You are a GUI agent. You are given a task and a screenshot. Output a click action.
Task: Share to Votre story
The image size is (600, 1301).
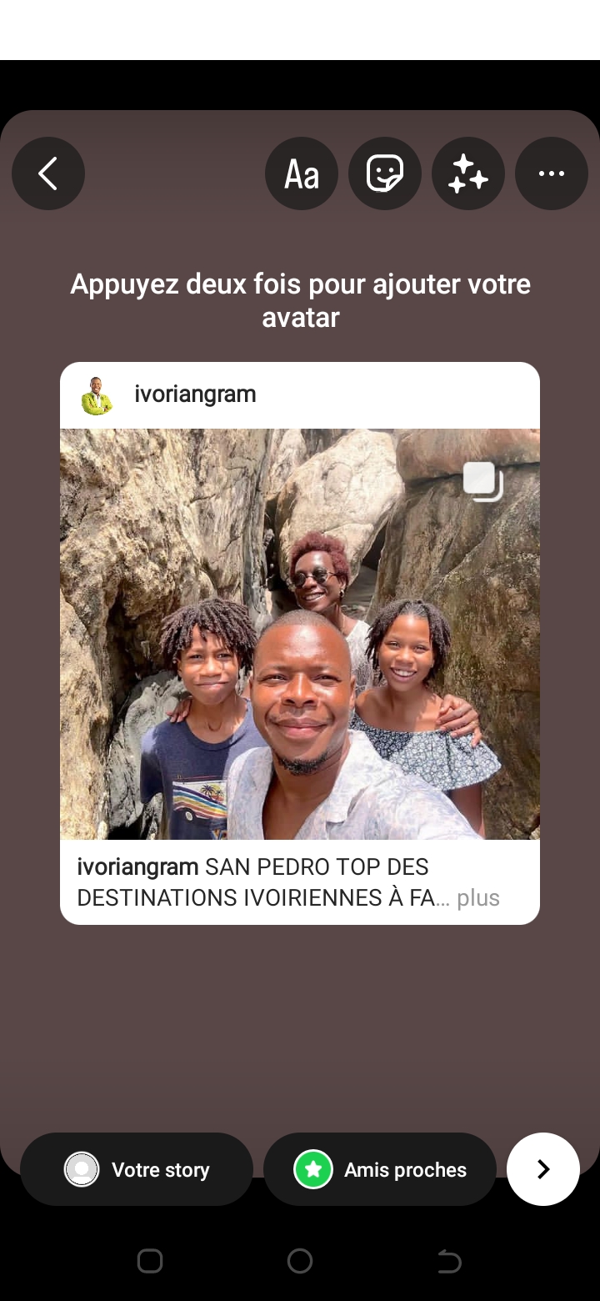coord(137,1169)
